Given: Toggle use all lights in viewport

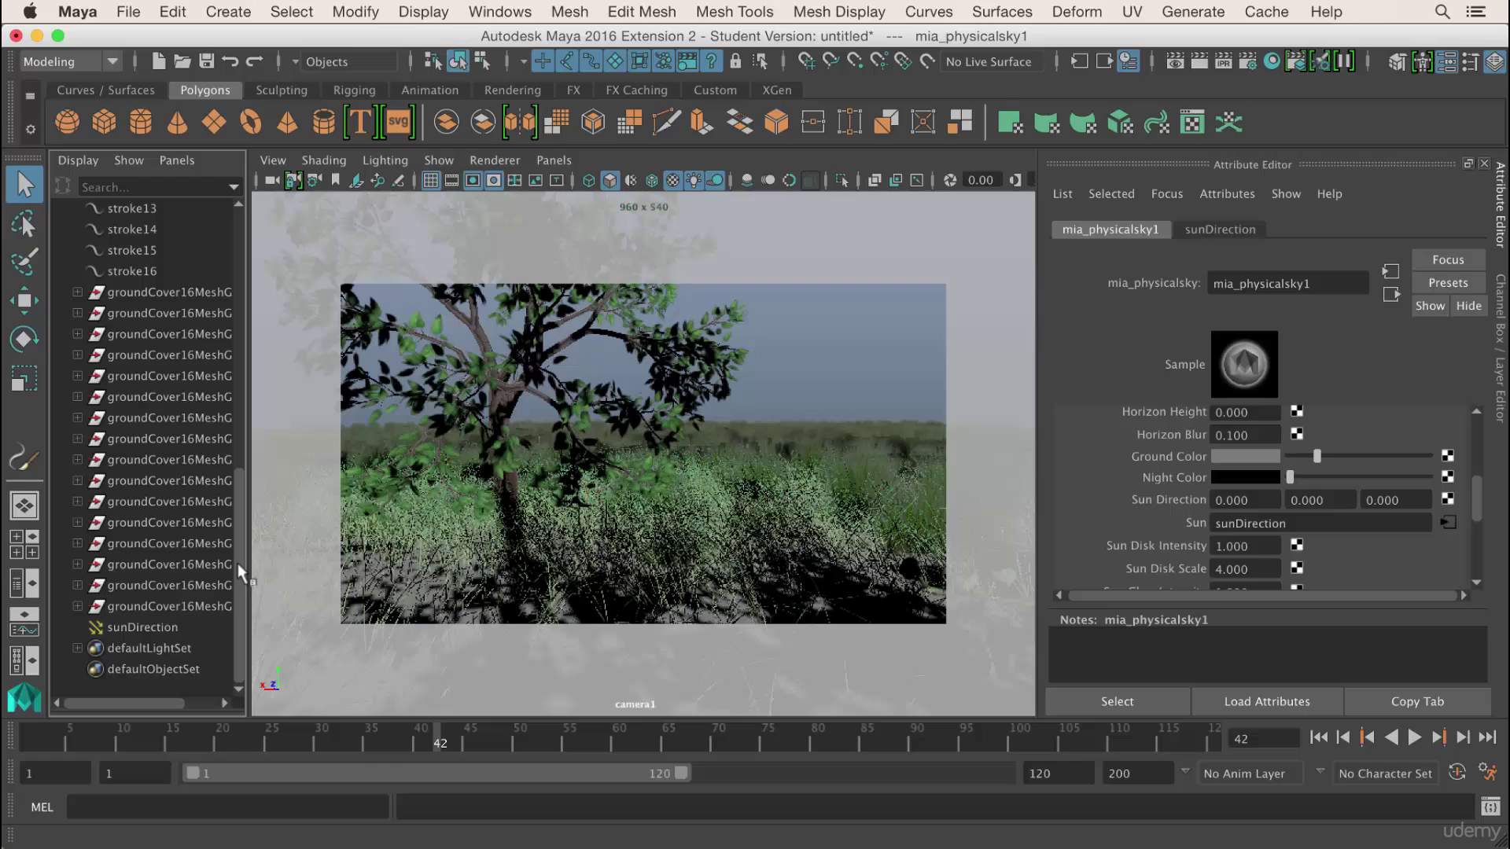Looking at the screenshot, I should click(x=694, y=180).
